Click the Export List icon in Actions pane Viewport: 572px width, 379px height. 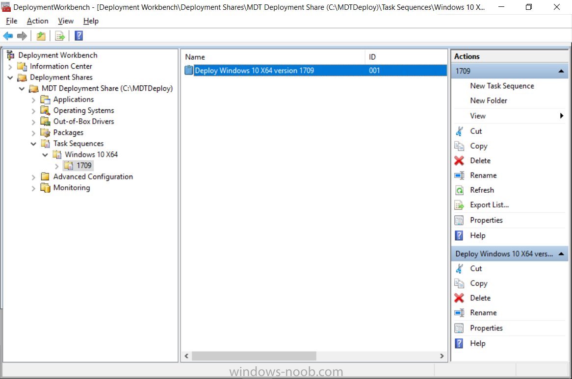click(459, 205)
